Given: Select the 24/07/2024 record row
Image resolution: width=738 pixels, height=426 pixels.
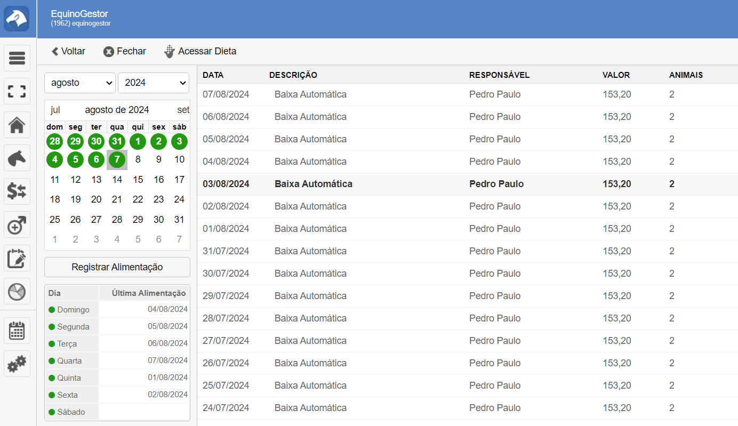Looking at the screenshot, I should point(468,408).
